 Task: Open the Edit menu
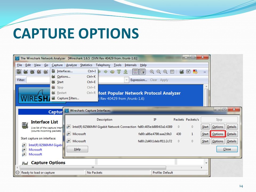[x=28, y=65]
